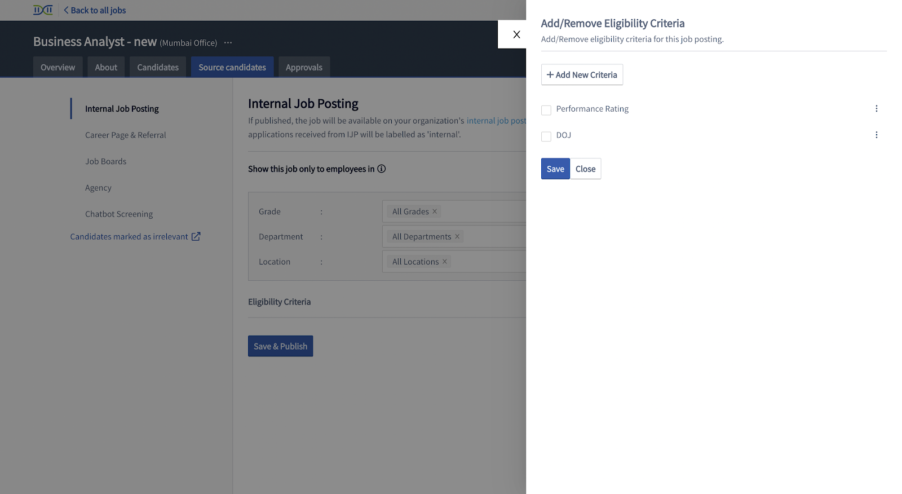
Task: Open the internal job posting link
Action: tap(496, 121)
